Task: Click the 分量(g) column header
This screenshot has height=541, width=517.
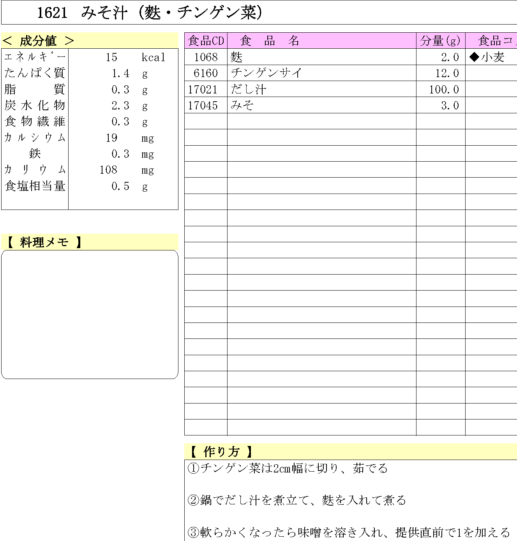Action: pos(440,41)
